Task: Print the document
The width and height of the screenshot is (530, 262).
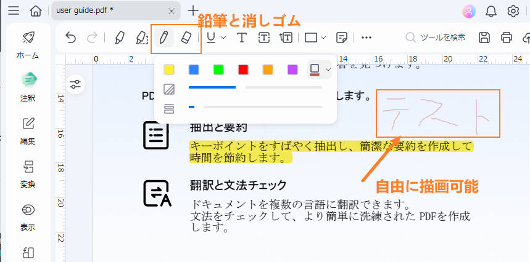Action: 507,38
